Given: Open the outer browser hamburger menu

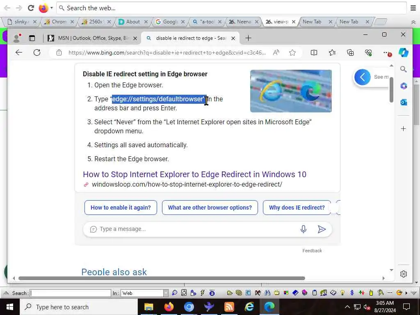Looking at the screenshot, I should pos(413,8).
